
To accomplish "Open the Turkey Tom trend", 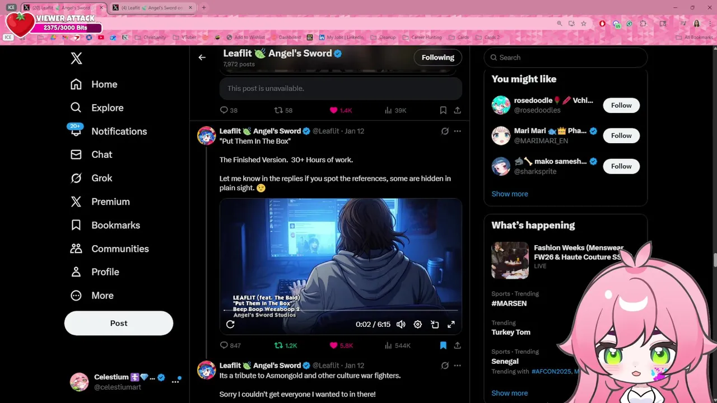I will point(511,332).
